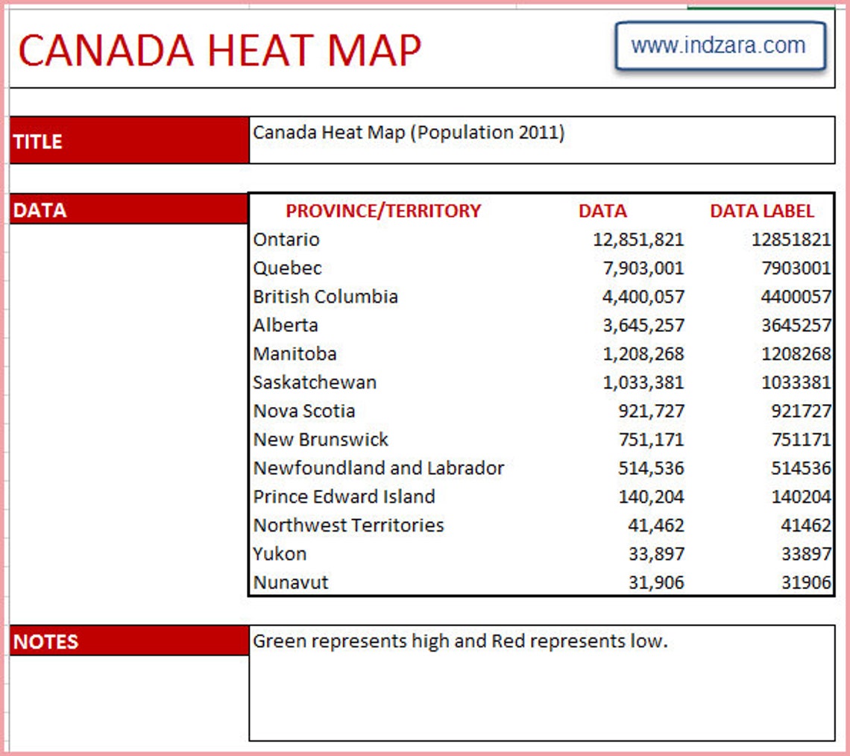Click the DATA column header

point(601,210)
